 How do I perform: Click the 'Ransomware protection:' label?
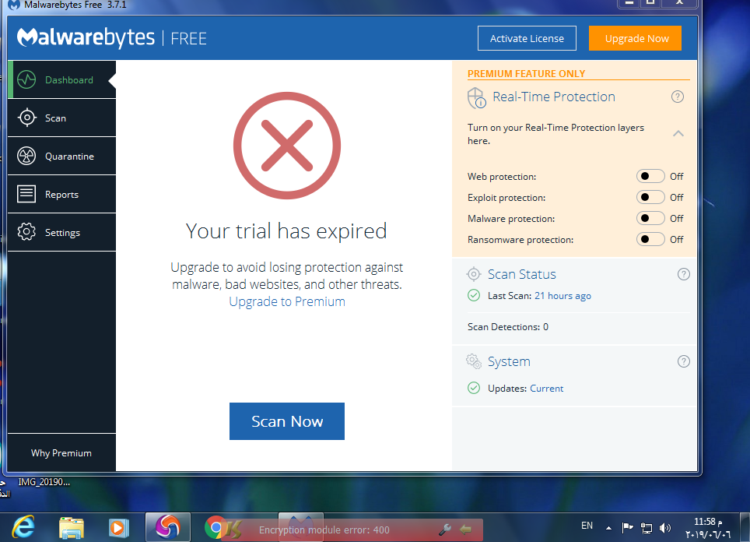pos(520,240)
